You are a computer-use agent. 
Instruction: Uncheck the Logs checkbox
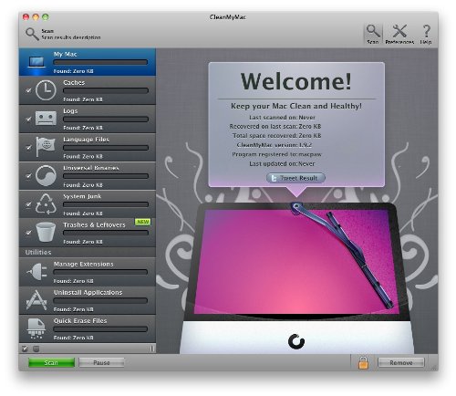pyautogui.click(x=28, y=119)
